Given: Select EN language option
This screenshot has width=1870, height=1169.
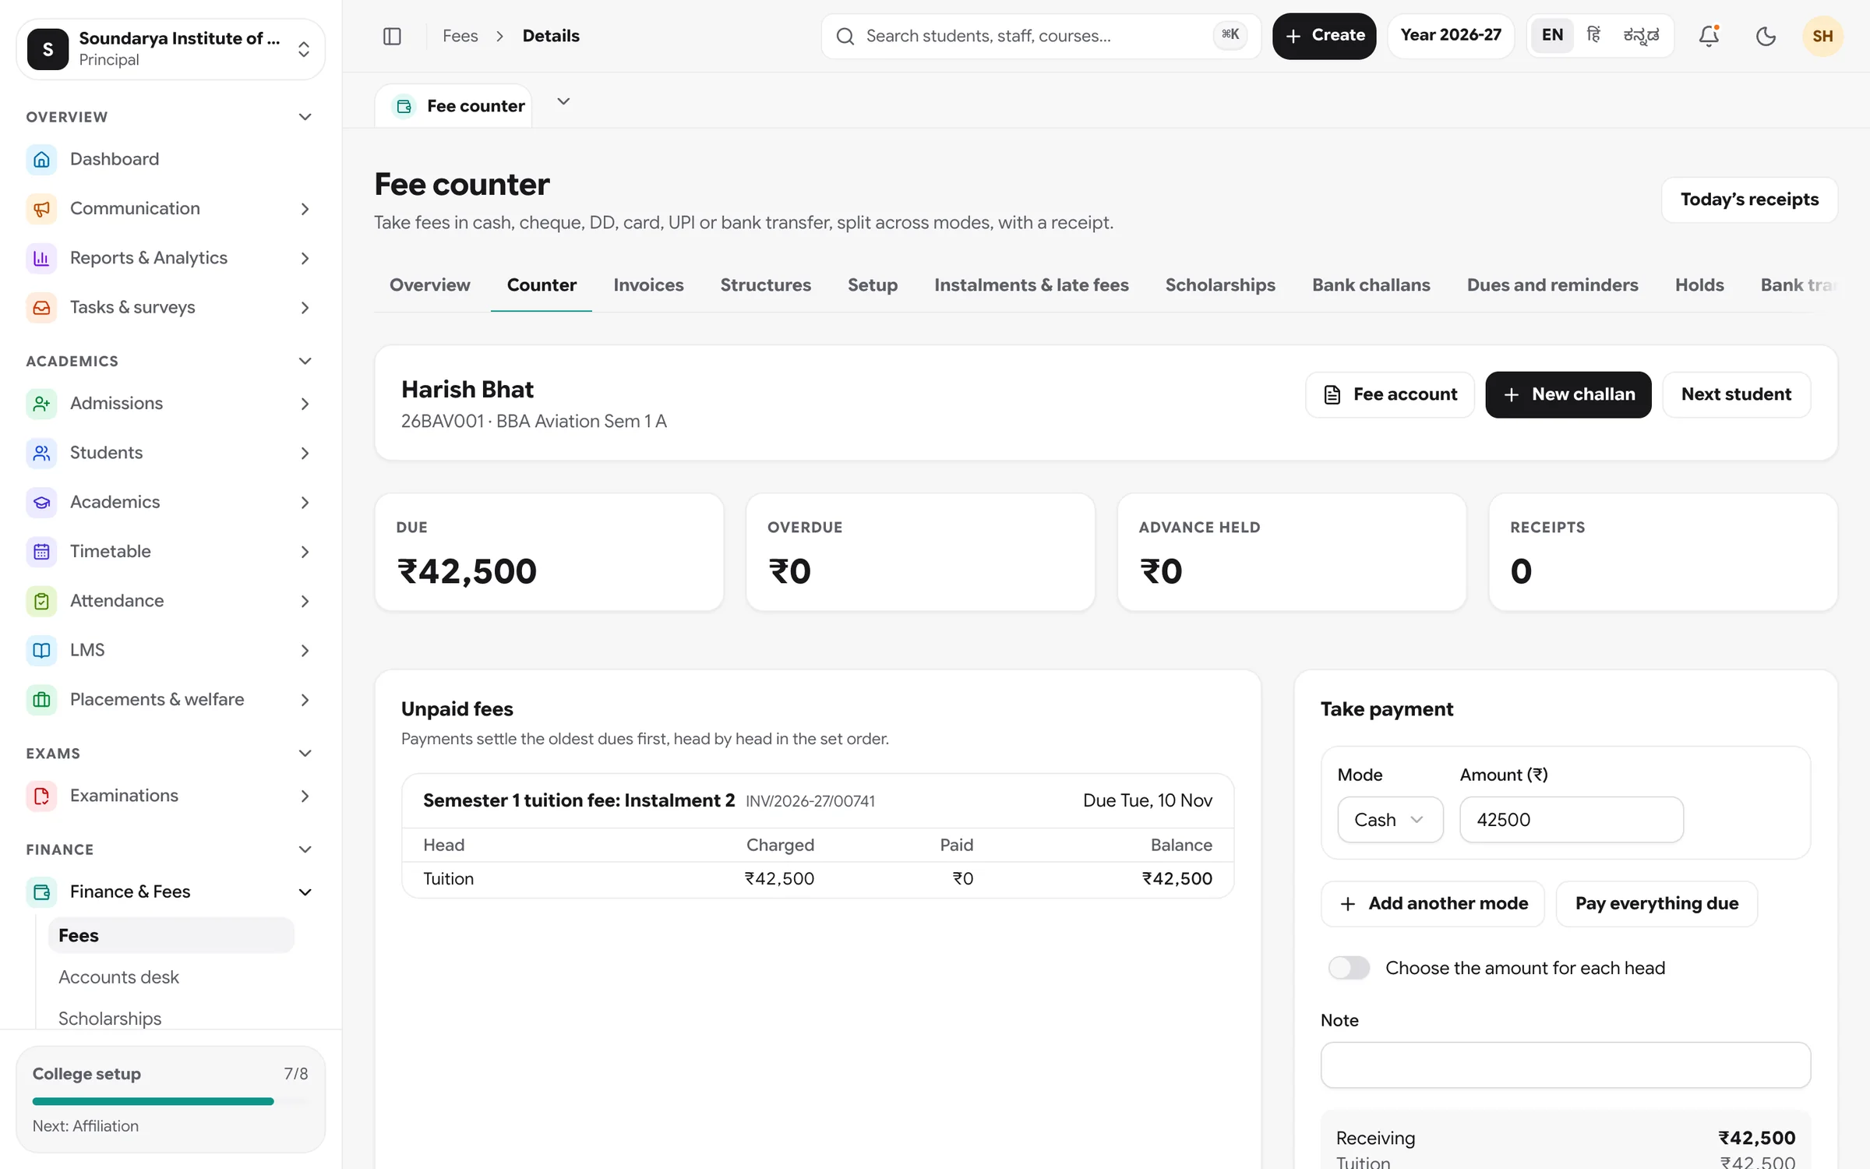Looking at the screenshot, I should tap(1552, 35).
